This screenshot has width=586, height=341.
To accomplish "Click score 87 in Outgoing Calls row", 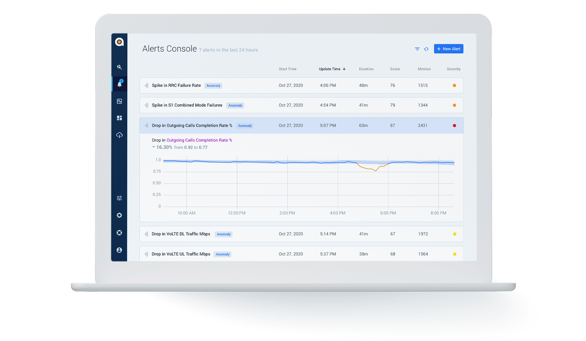I will (393, 125).
